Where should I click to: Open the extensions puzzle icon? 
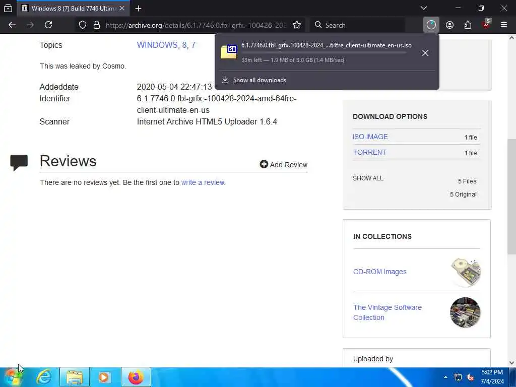pos(468,25)
